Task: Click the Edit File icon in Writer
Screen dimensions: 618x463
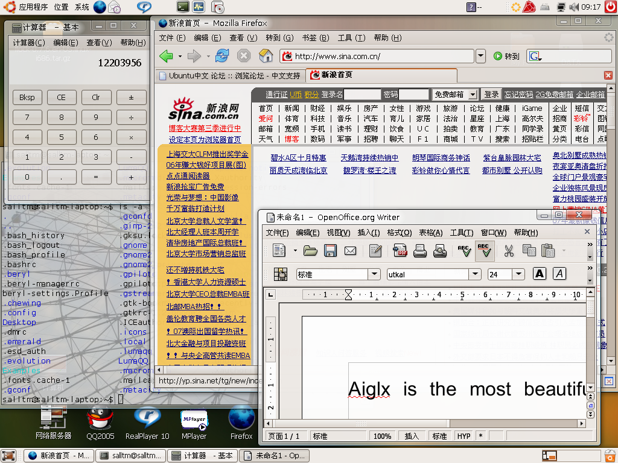Action: [375, 250]
